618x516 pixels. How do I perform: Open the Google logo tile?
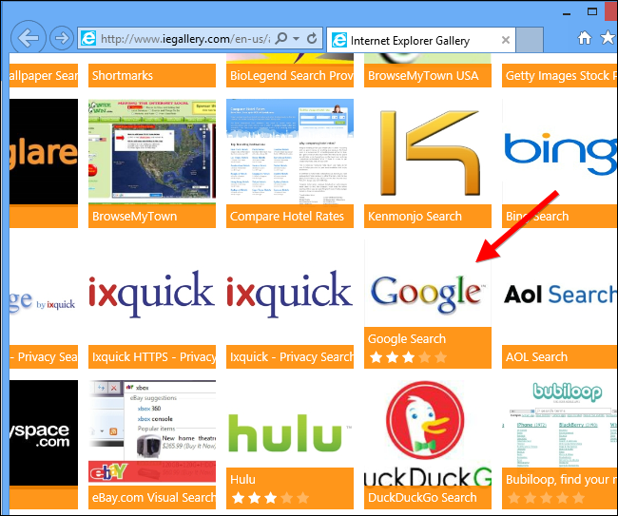(428, 283)
